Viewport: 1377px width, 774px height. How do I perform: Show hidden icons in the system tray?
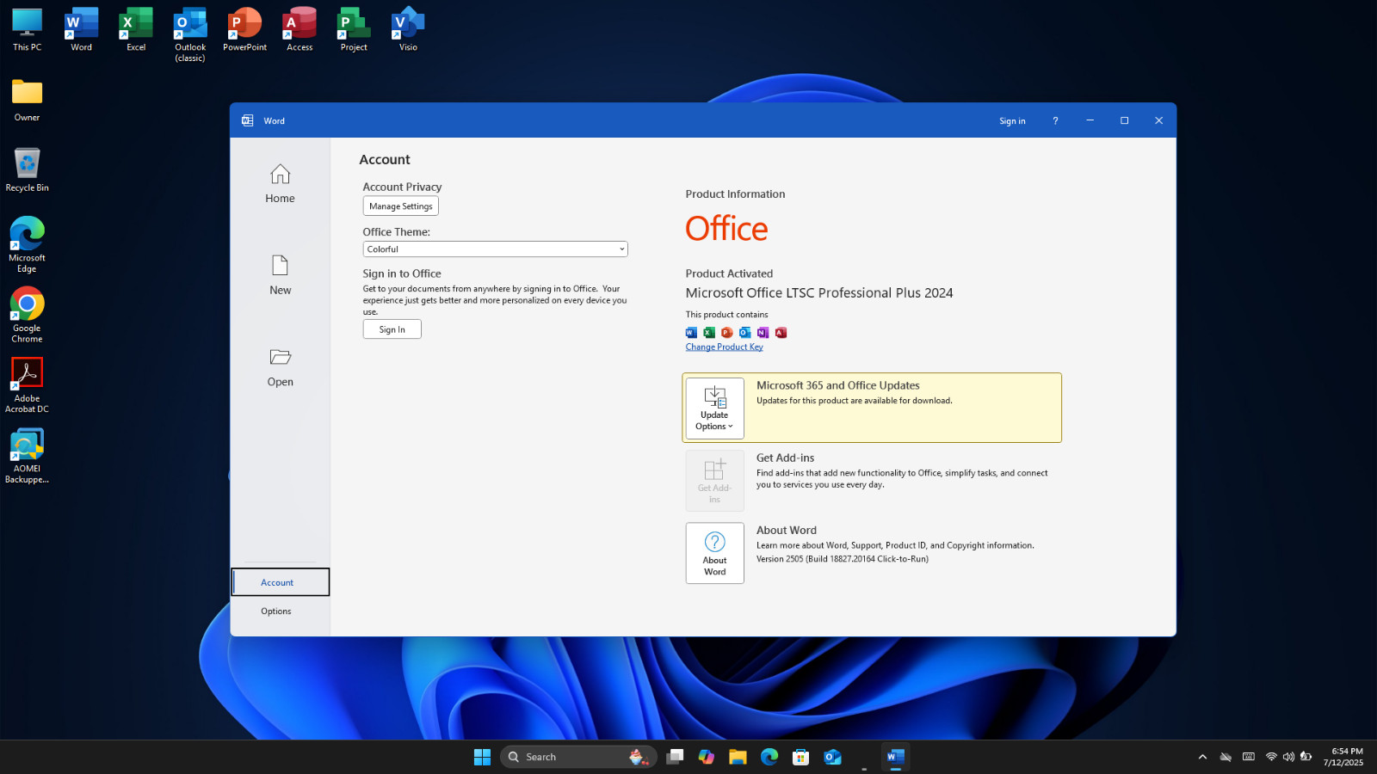pyautogui.click(x=1202, y=758)
